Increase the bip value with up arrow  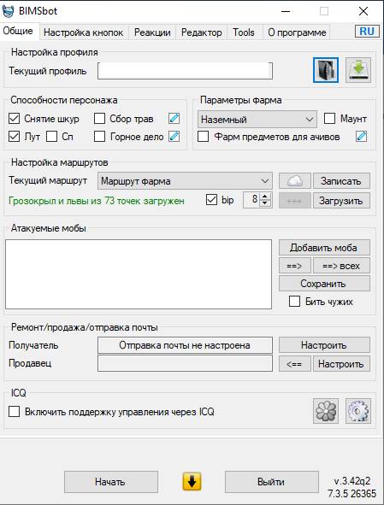[265, 197]
